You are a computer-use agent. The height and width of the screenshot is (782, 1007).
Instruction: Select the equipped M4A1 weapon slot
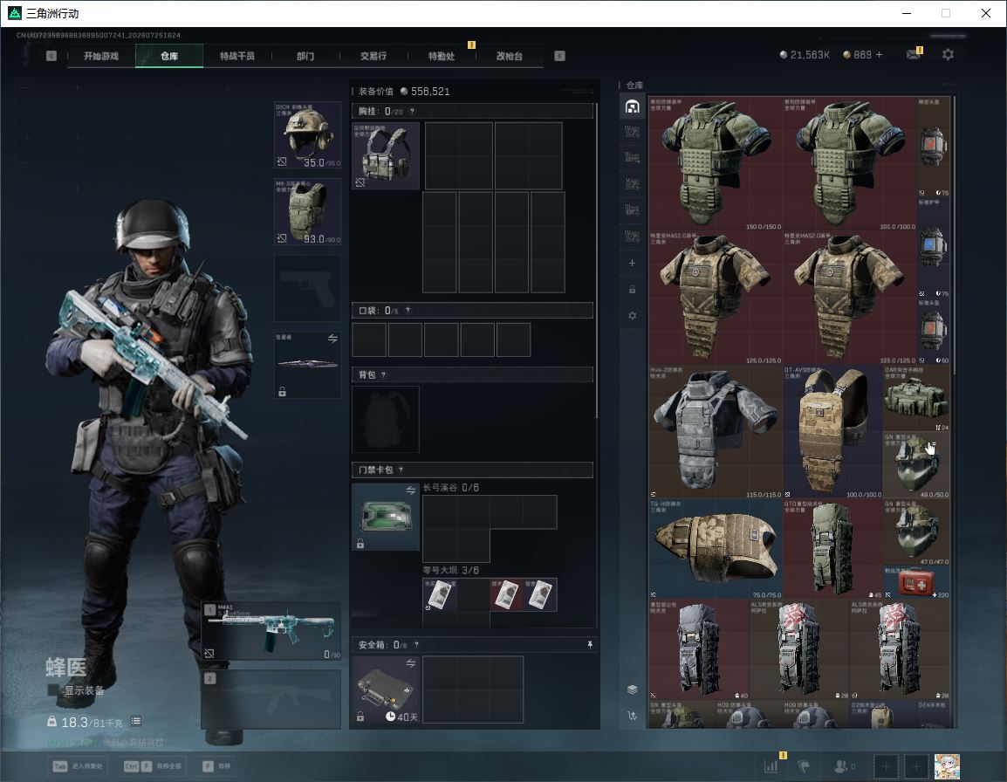pyautogui.click(x=271, y=631)
